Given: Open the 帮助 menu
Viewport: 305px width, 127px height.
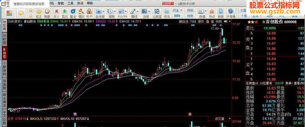Looking at the screenshot, I should point(90,3).
